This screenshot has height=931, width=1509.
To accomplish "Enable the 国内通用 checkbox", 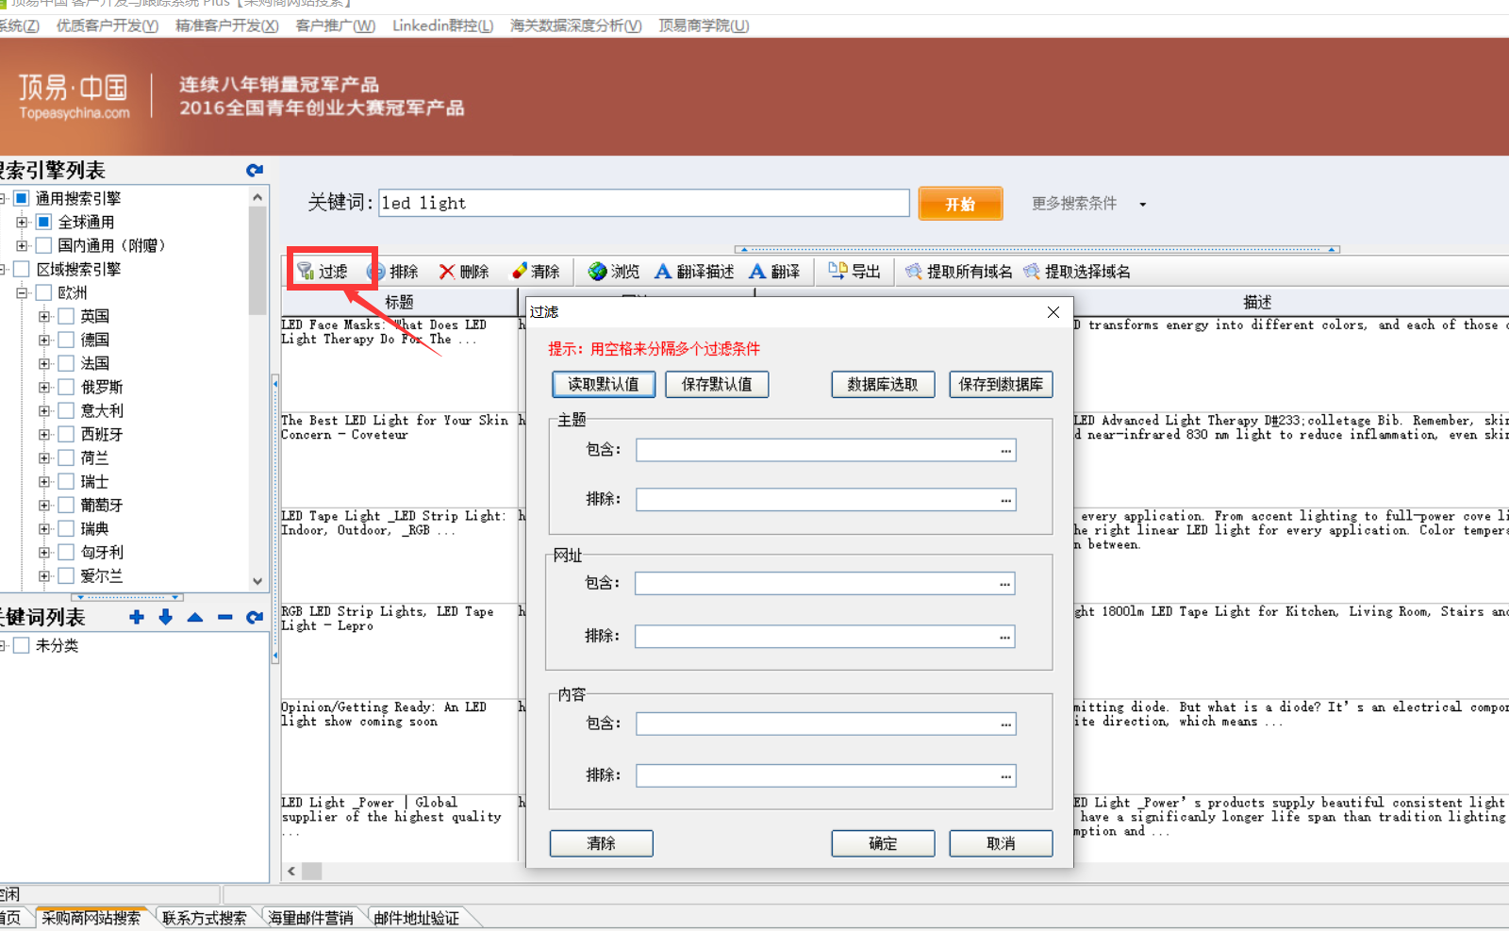I will point(43,245).
